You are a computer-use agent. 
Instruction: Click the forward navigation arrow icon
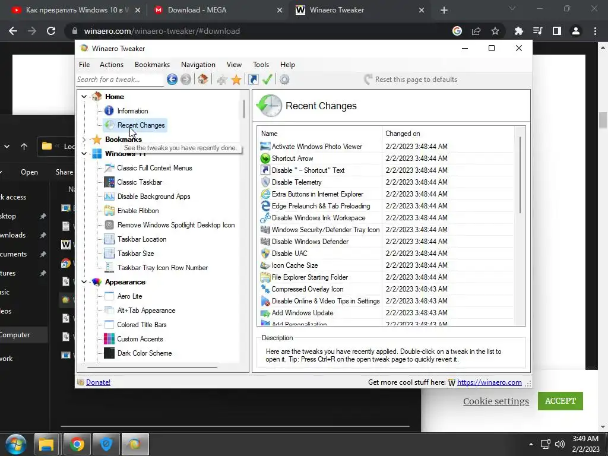coord(186,80)
